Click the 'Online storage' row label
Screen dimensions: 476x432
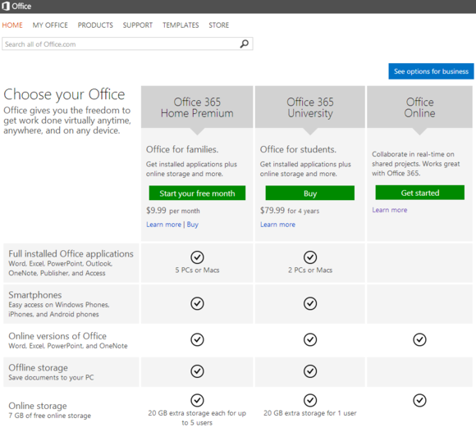37,406
